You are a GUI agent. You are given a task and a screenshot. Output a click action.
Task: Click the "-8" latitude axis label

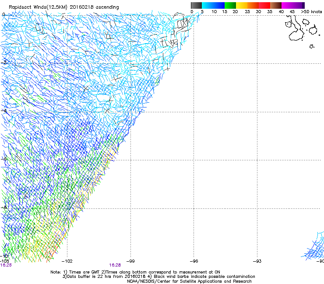point(4,207)
